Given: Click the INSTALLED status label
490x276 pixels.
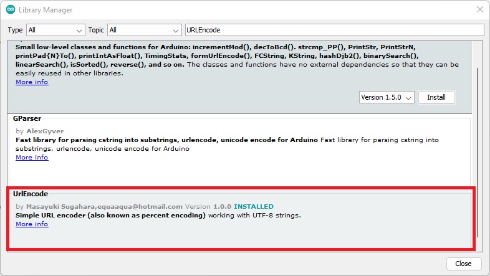Looking at the screenshot, I should [x=253, y=206].
